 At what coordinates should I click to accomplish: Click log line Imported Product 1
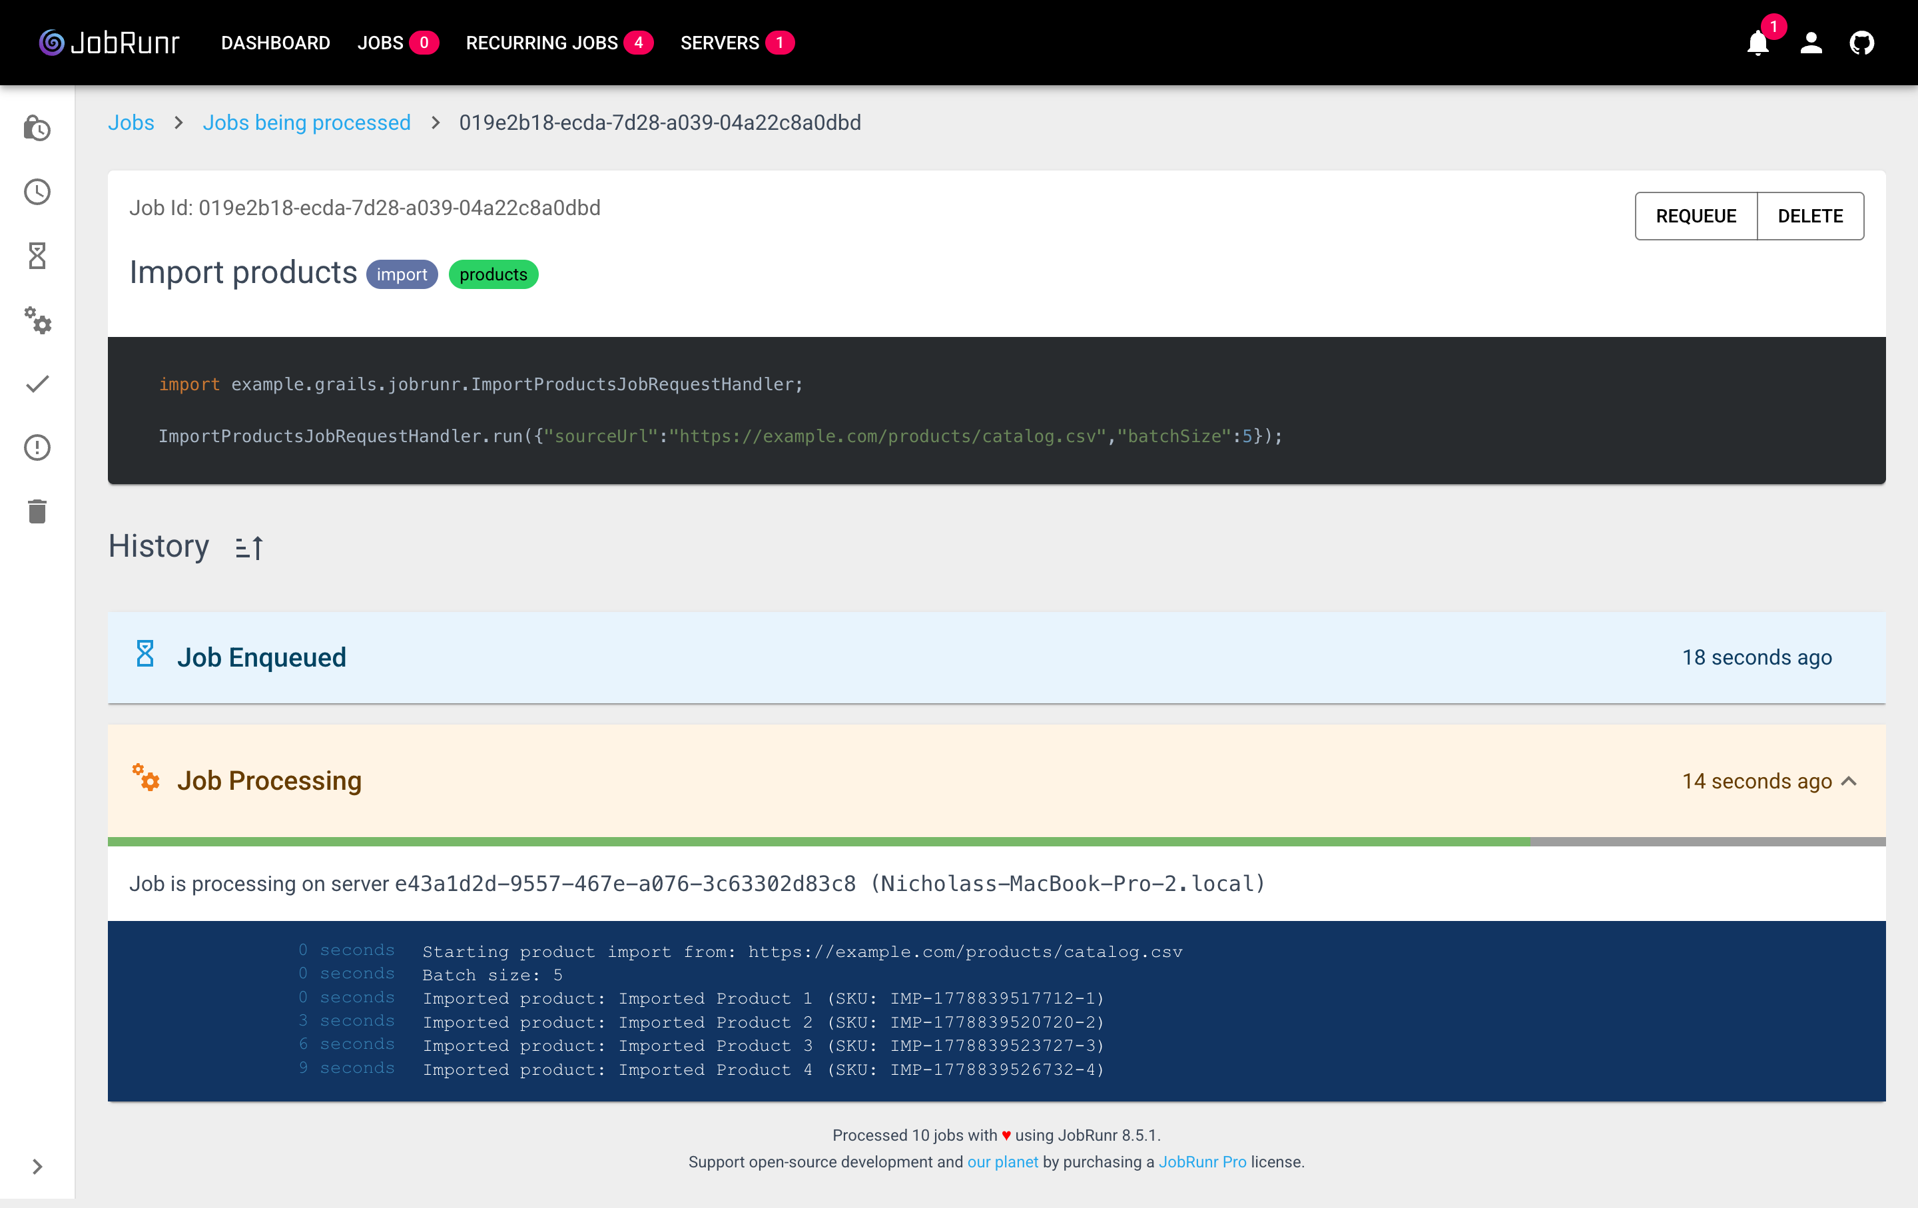(763, 999)
